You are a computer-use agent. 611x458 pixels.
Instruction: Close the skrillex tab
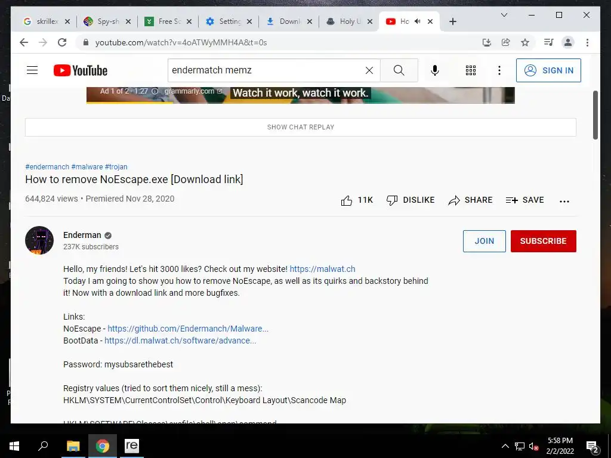tap(67, 21)
